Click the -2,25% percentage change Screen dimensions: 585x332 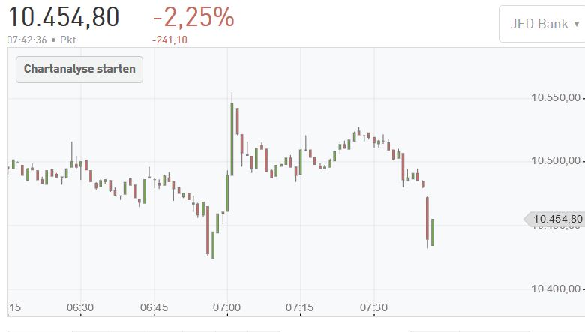click(193, 16)
